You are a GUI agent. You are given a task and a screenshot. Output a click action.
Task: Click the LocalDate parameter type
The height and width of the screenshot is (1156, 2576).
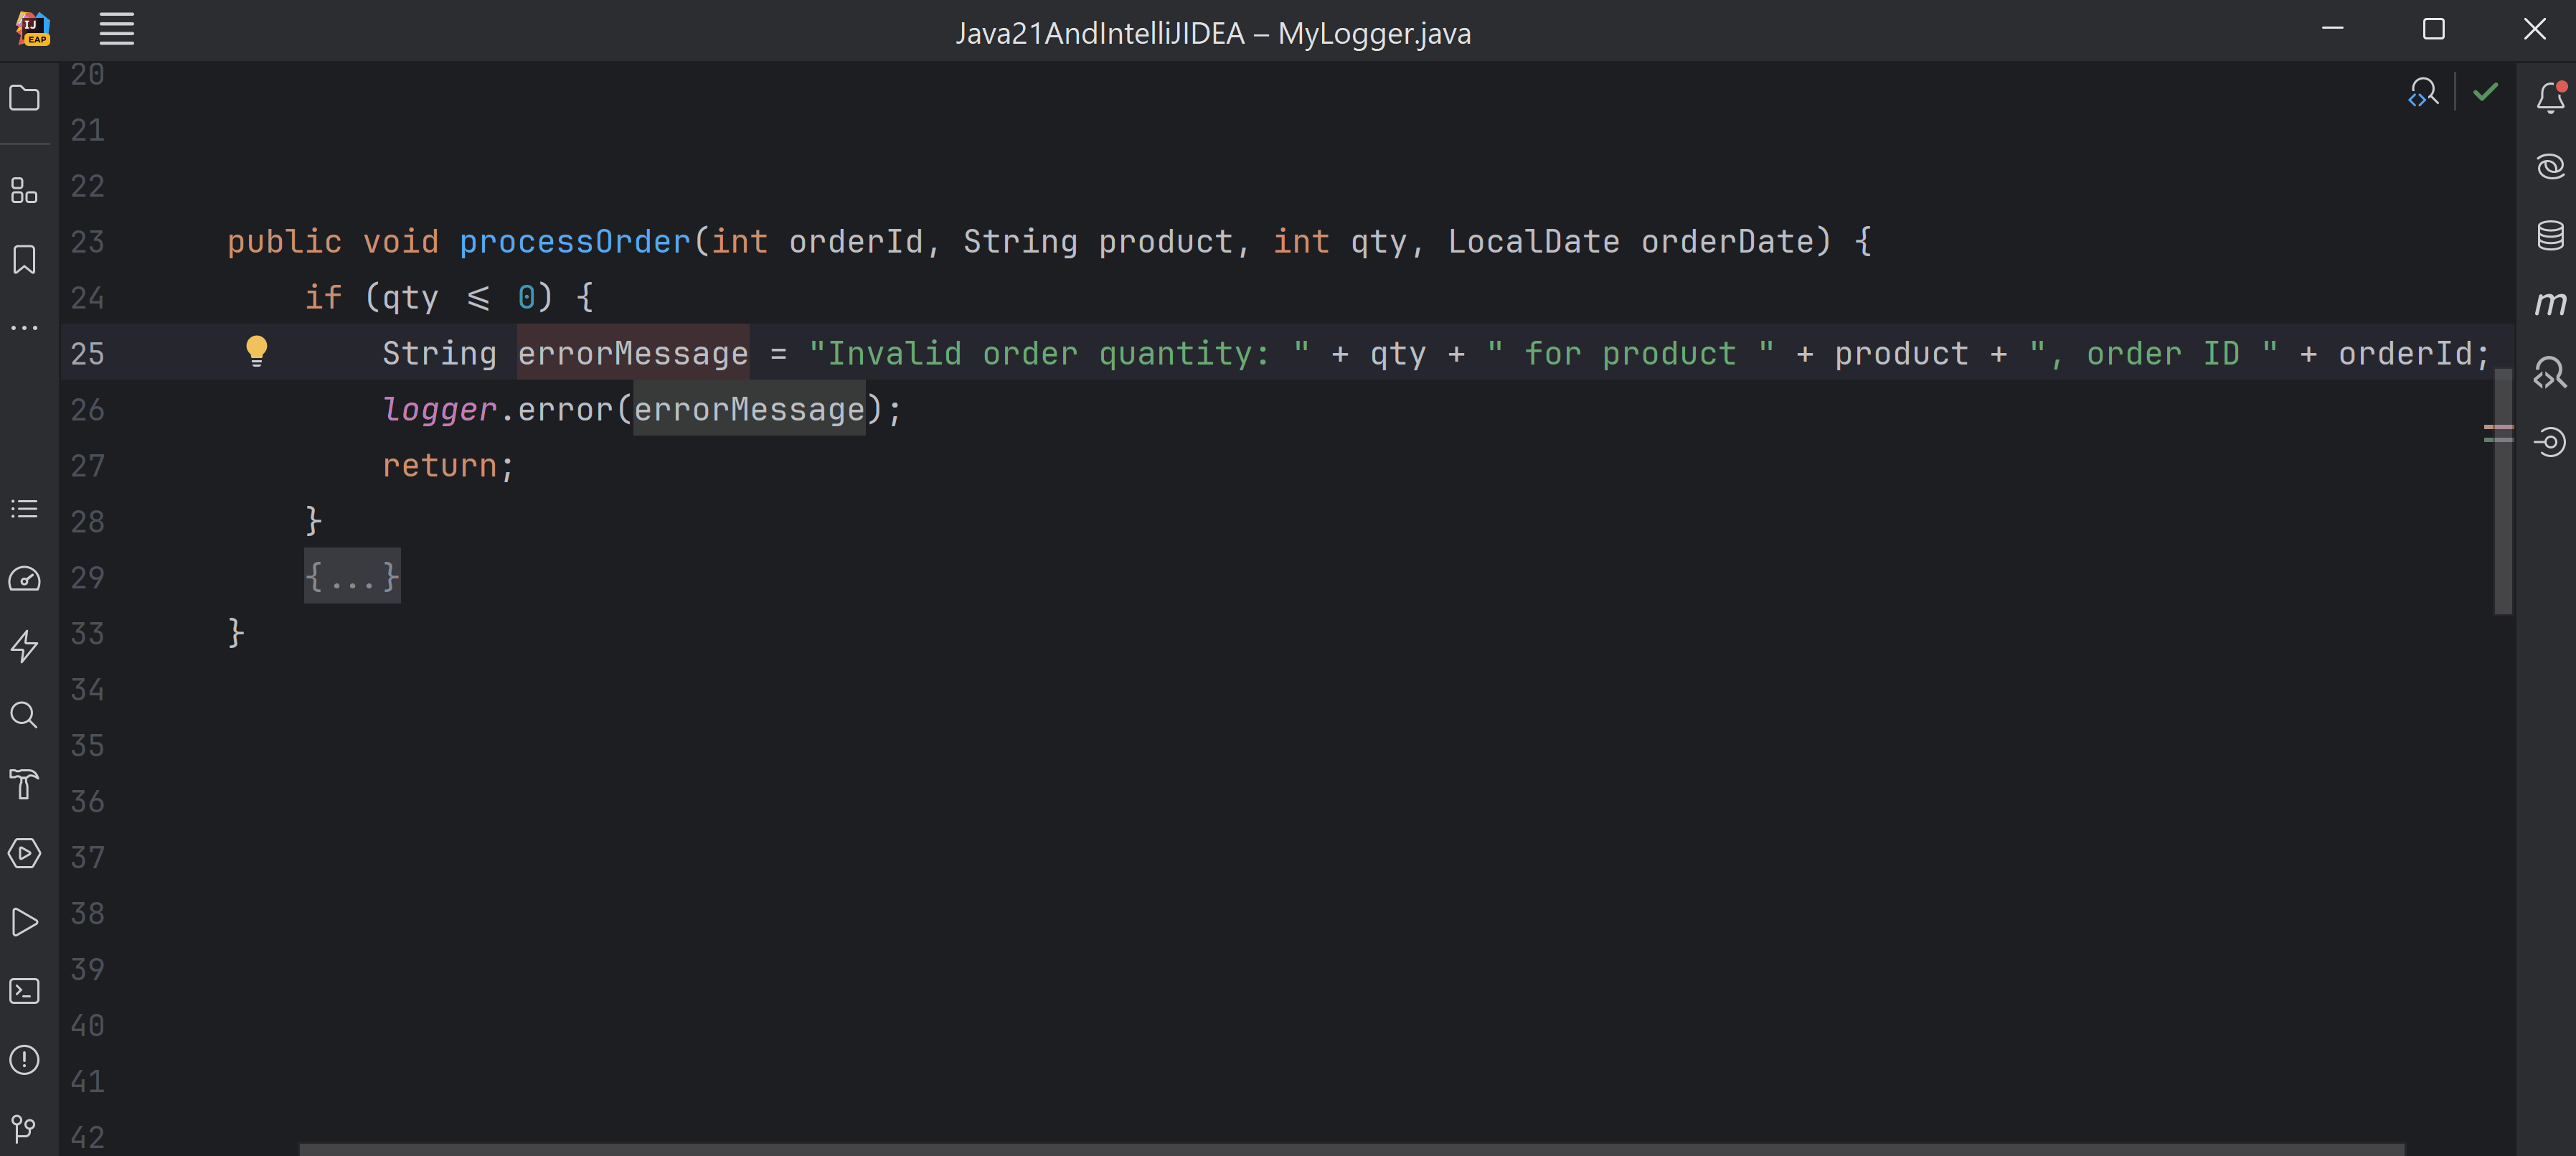pyautogui.click(x=1534, y=241)
